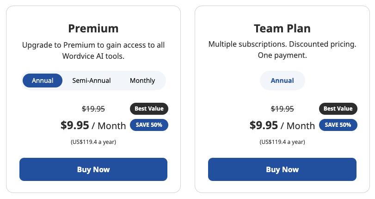Click the SAVE 50% badge in Team Plan
This screenshot has width=375, height=199.
338,125
